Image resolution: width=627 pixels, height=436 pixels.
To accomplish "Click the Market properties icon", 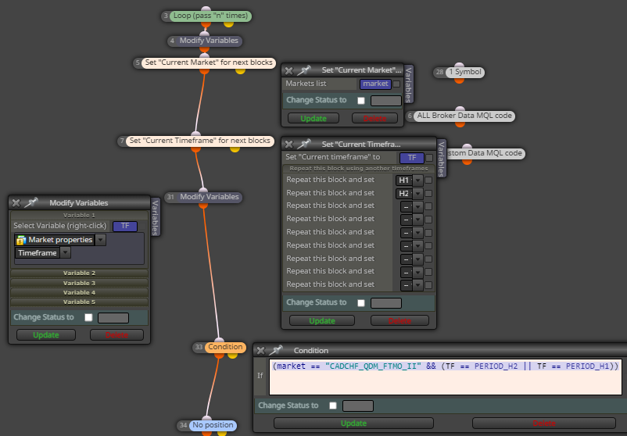I will click(21, 240).
